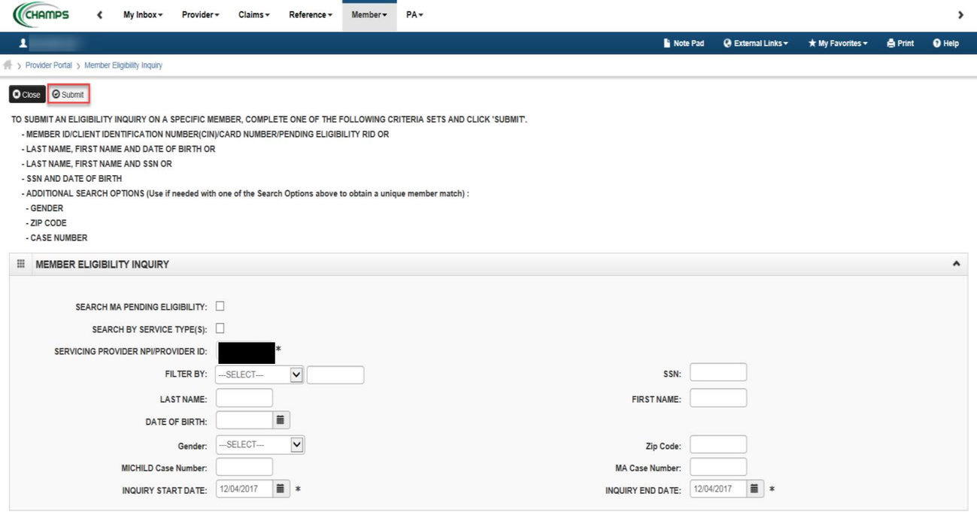This screenshot has height=518, width=977.
Task: Click the Inquiry Start Date field
Action: (244, 489)
